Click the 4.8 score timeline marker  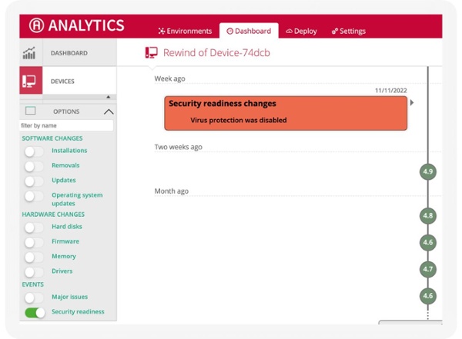[x=428, y=216]
